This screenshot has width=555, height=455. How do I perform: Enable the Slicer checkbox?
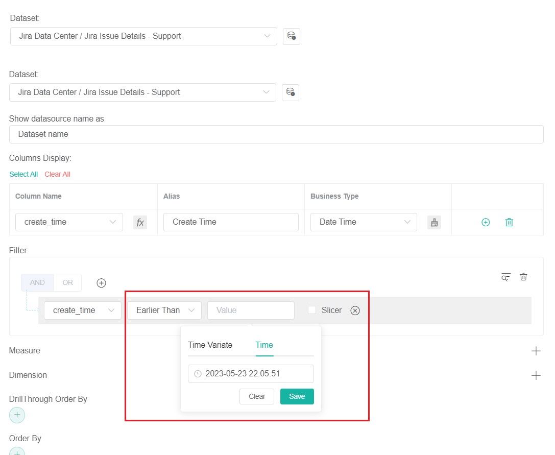[312, 310]
